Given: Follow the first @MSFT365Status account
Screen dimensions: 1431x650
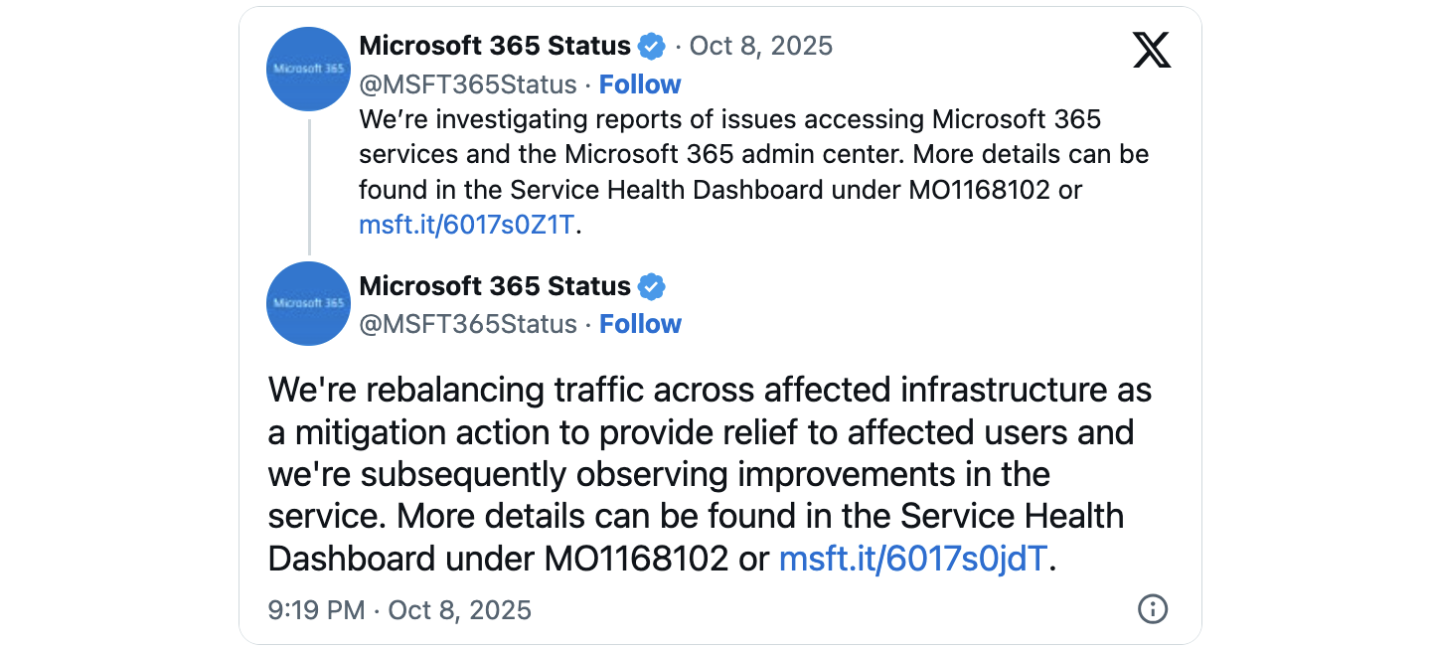Looking at the screenshot, I should point(640,84).
